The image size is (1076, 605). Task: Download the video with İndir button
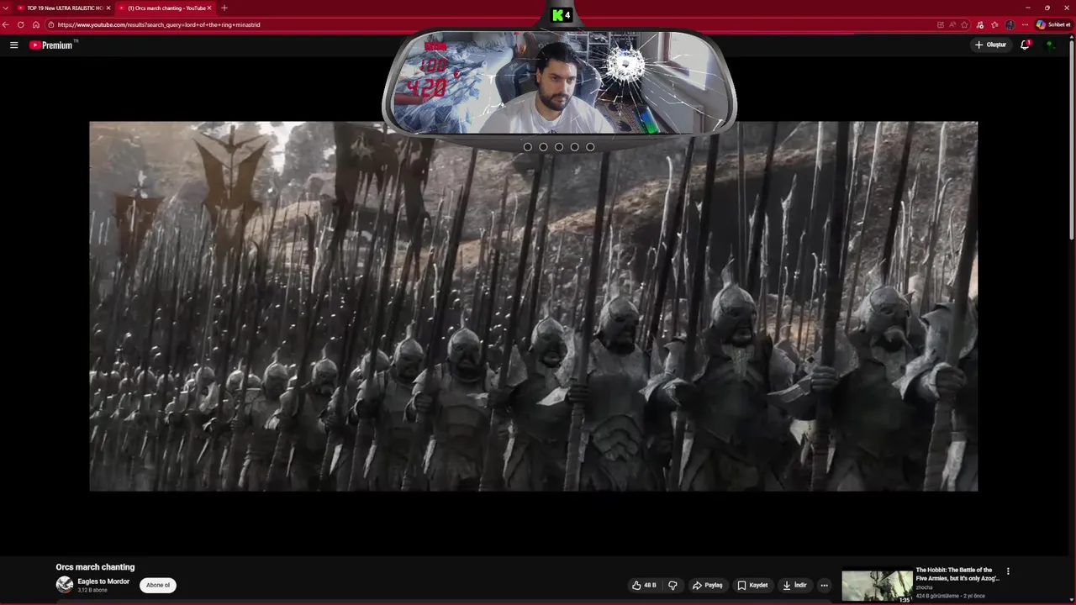[794, 585]
